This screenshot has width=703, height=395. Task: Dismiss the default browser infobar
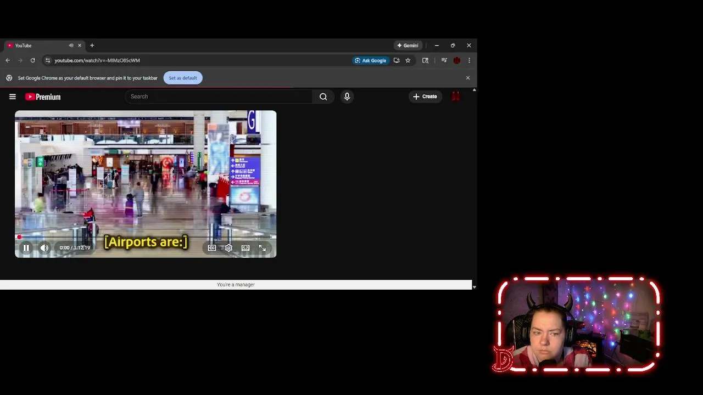click(x=468, y=78)
